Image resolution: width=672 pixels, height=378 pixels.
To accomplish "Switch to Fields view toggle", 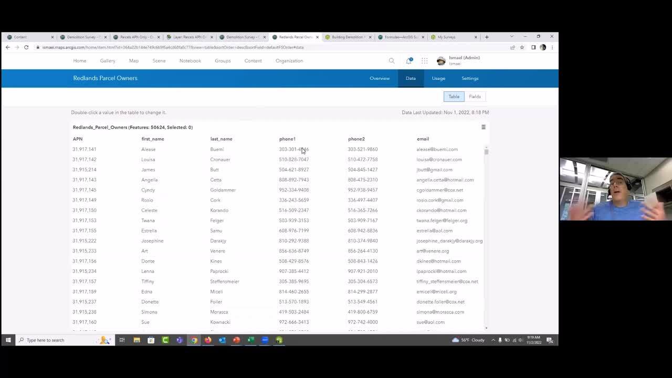I will [x=475, y=97].
